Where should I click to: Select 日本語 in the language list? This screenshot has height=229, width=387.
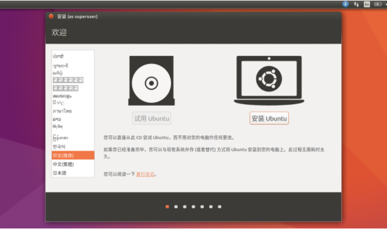[73, 173]
